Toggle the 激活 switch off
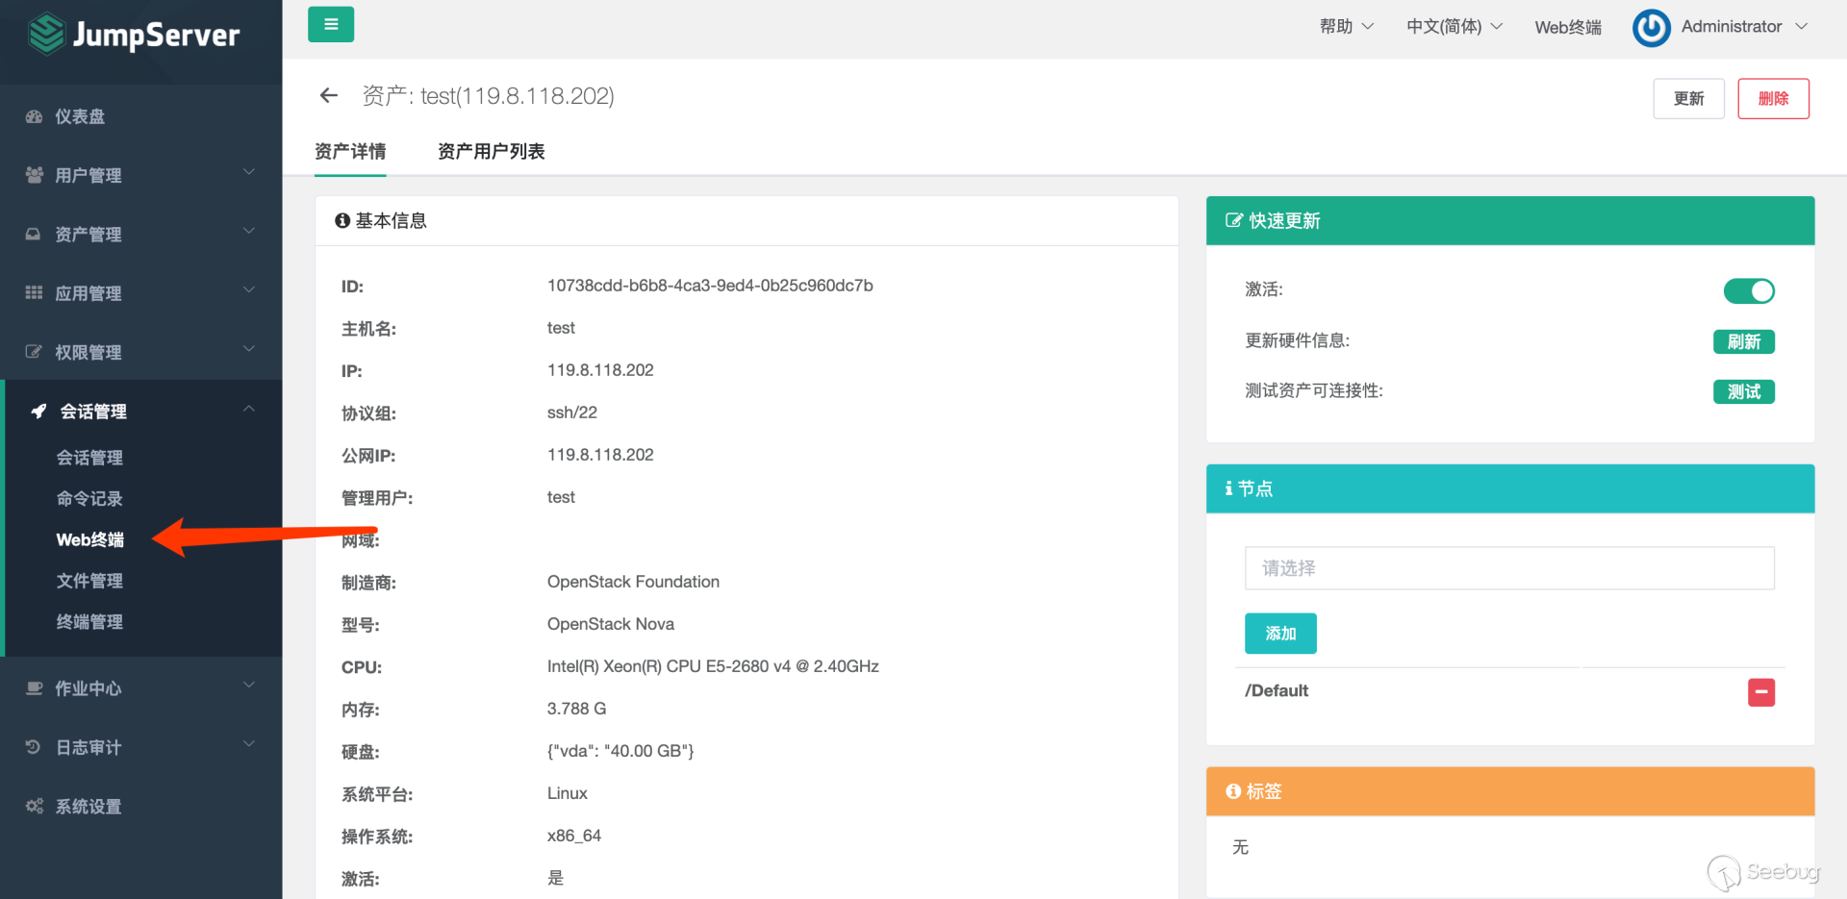 1749,290
